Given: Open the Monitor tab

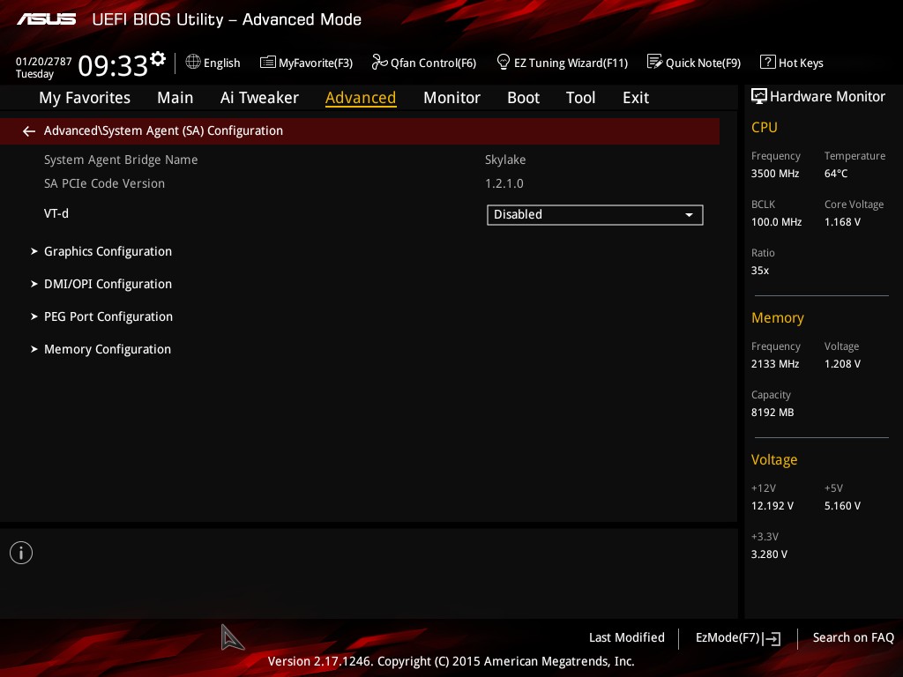Looking at the screenshot, I should pyautogui.click(x=451, y=98).
